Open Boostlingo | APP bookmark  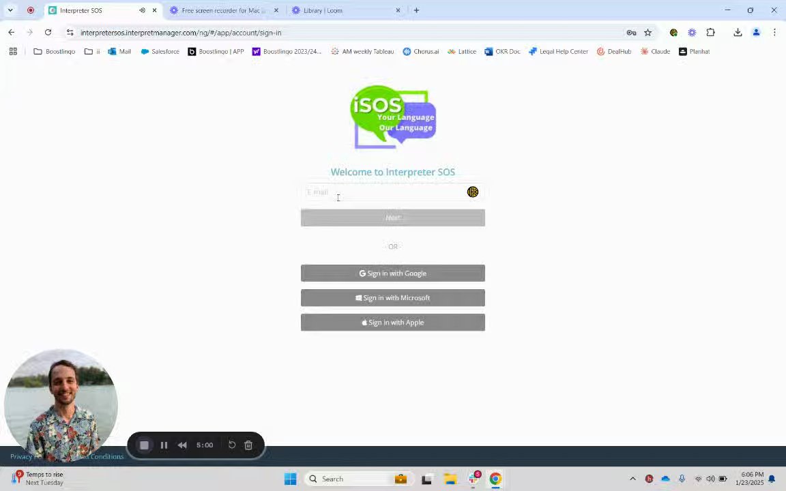tap(216, 51)
